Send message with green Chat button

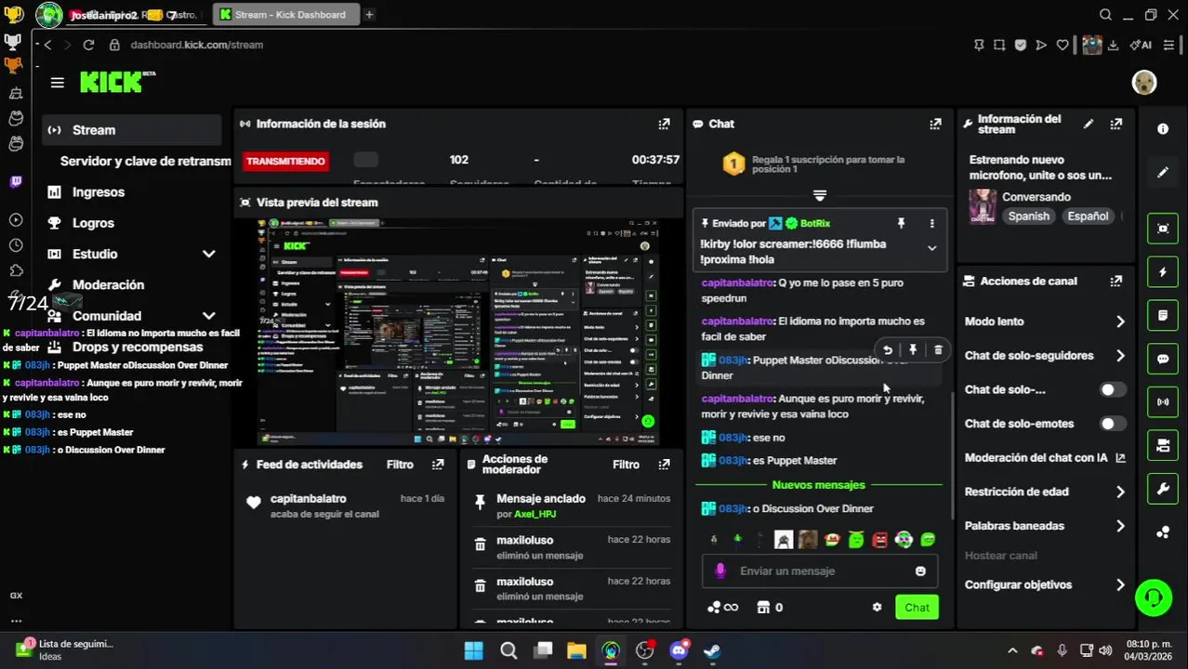917,608
